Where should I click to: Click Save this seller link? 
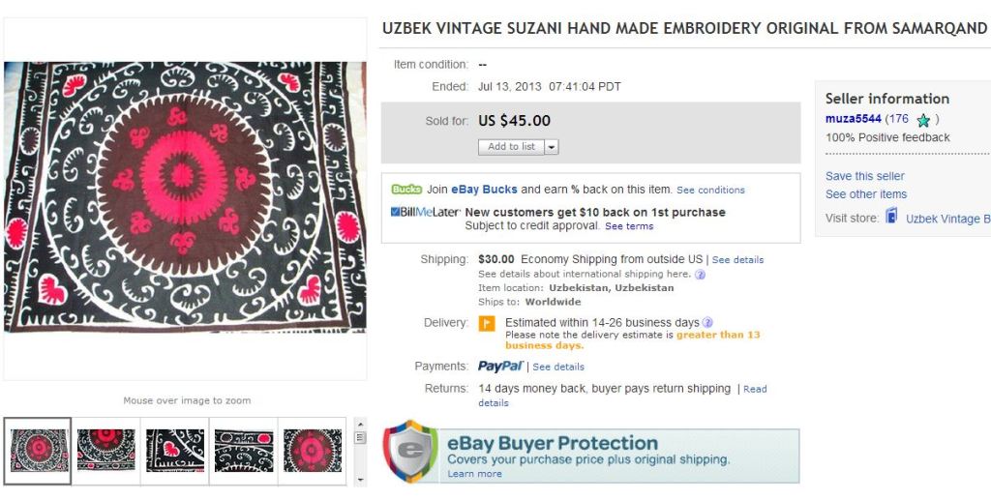[x=865, y=176]
